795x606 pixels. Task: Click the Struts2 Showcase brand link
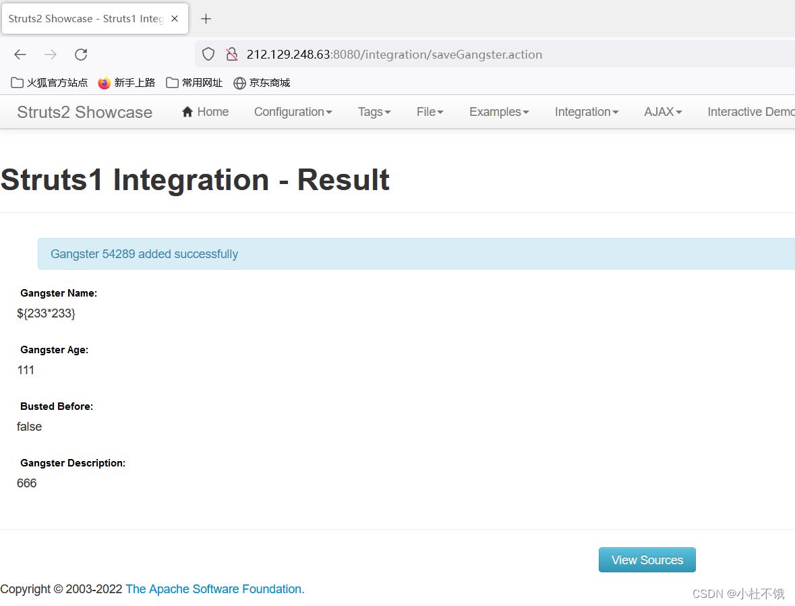tap(85, 112)
